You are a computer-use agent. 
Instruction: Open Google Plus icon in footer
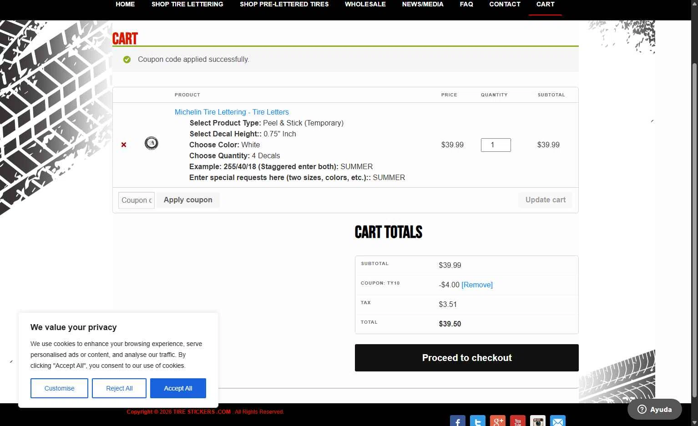click(x=497, y=421)
